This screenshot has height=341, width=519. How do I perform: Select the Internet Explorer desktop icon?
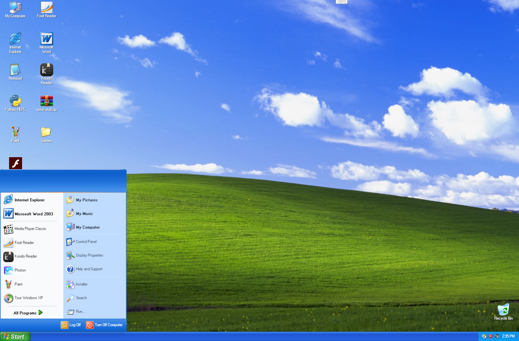click(x=15, y=43)
